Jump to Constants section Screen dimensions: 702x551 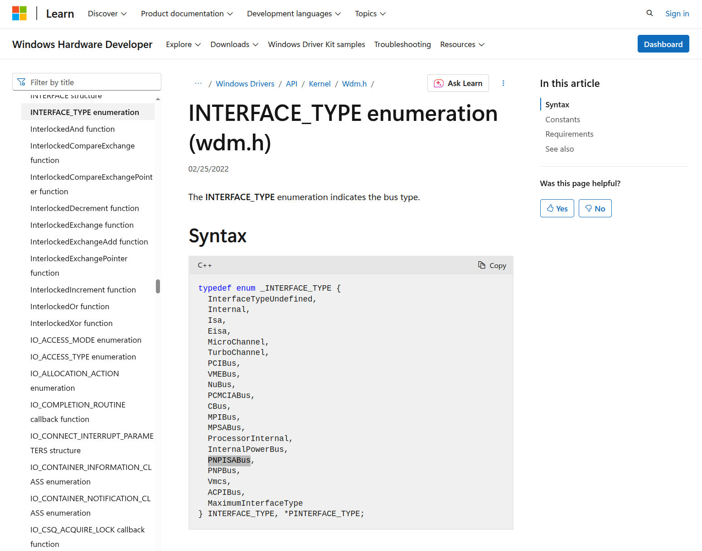(x=562, y=120)
